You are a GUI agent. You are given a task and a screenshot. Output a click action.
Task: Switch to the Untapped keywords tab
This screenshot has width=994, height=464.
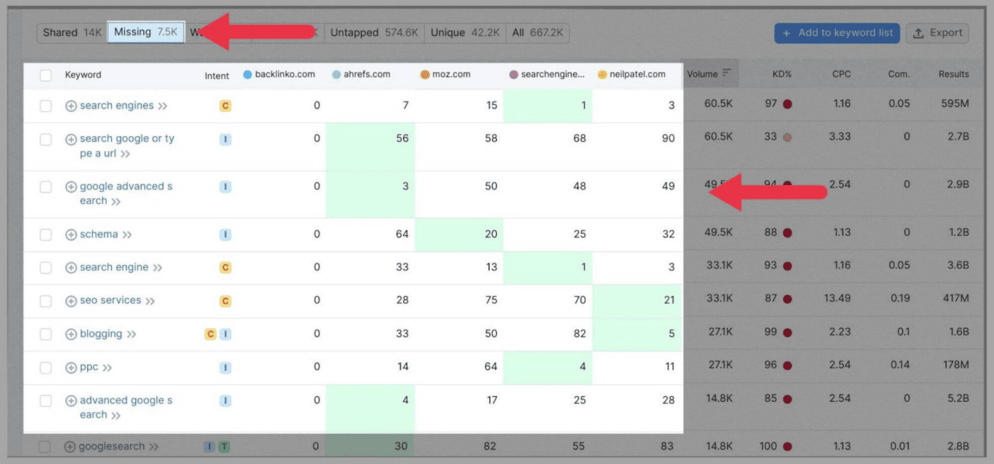click(x=374, y=32)
